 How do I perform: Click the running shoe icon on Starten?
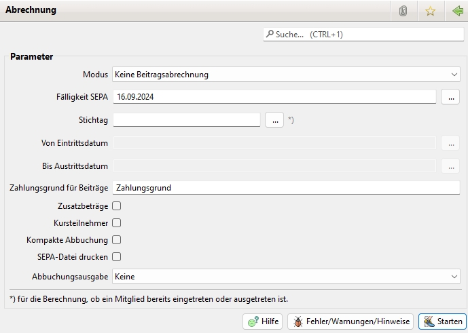pyautogui.click(x=428, y=321)
